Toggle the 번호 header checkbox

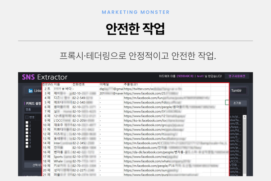[x=27, y=117]
